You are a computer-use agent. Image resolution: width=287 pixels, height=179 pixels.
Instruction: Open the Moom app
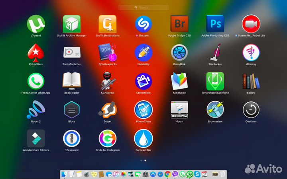click(x=179, y=110)
